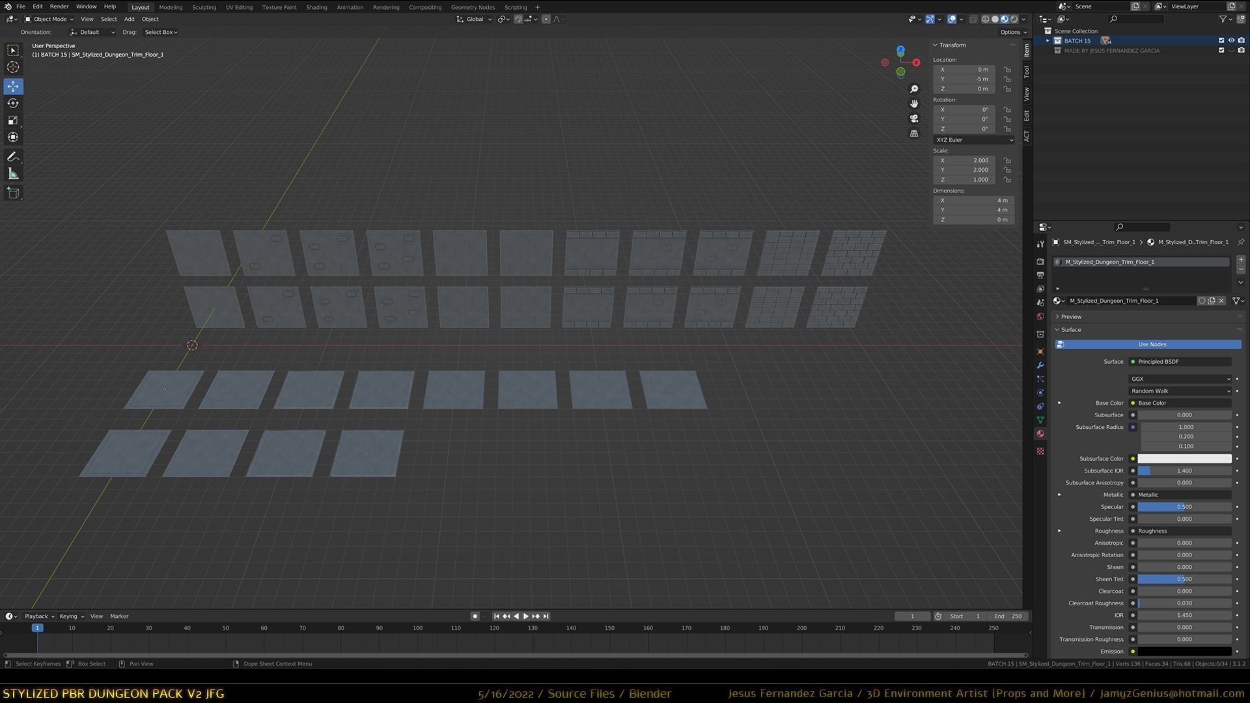Screen dimensions: 1250x703
Task: Toggle auto keying record button
Action: 475,616
